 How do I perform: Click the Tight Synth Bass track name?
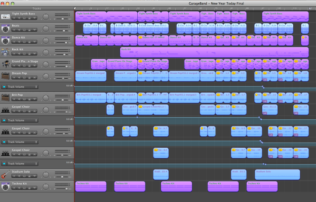pyautogui.click(x=23, y=14)
